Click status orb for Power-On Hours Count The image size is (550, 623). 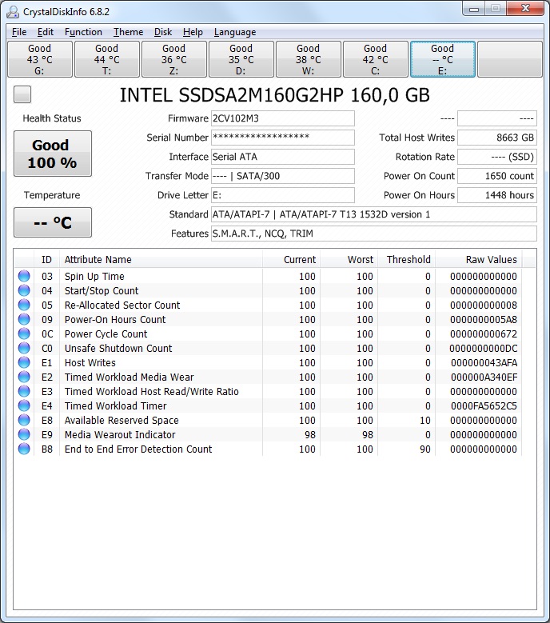(x=24, y=319)
